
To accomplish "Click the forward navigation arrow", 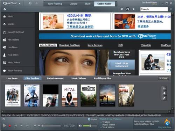I will coord(37,3).
